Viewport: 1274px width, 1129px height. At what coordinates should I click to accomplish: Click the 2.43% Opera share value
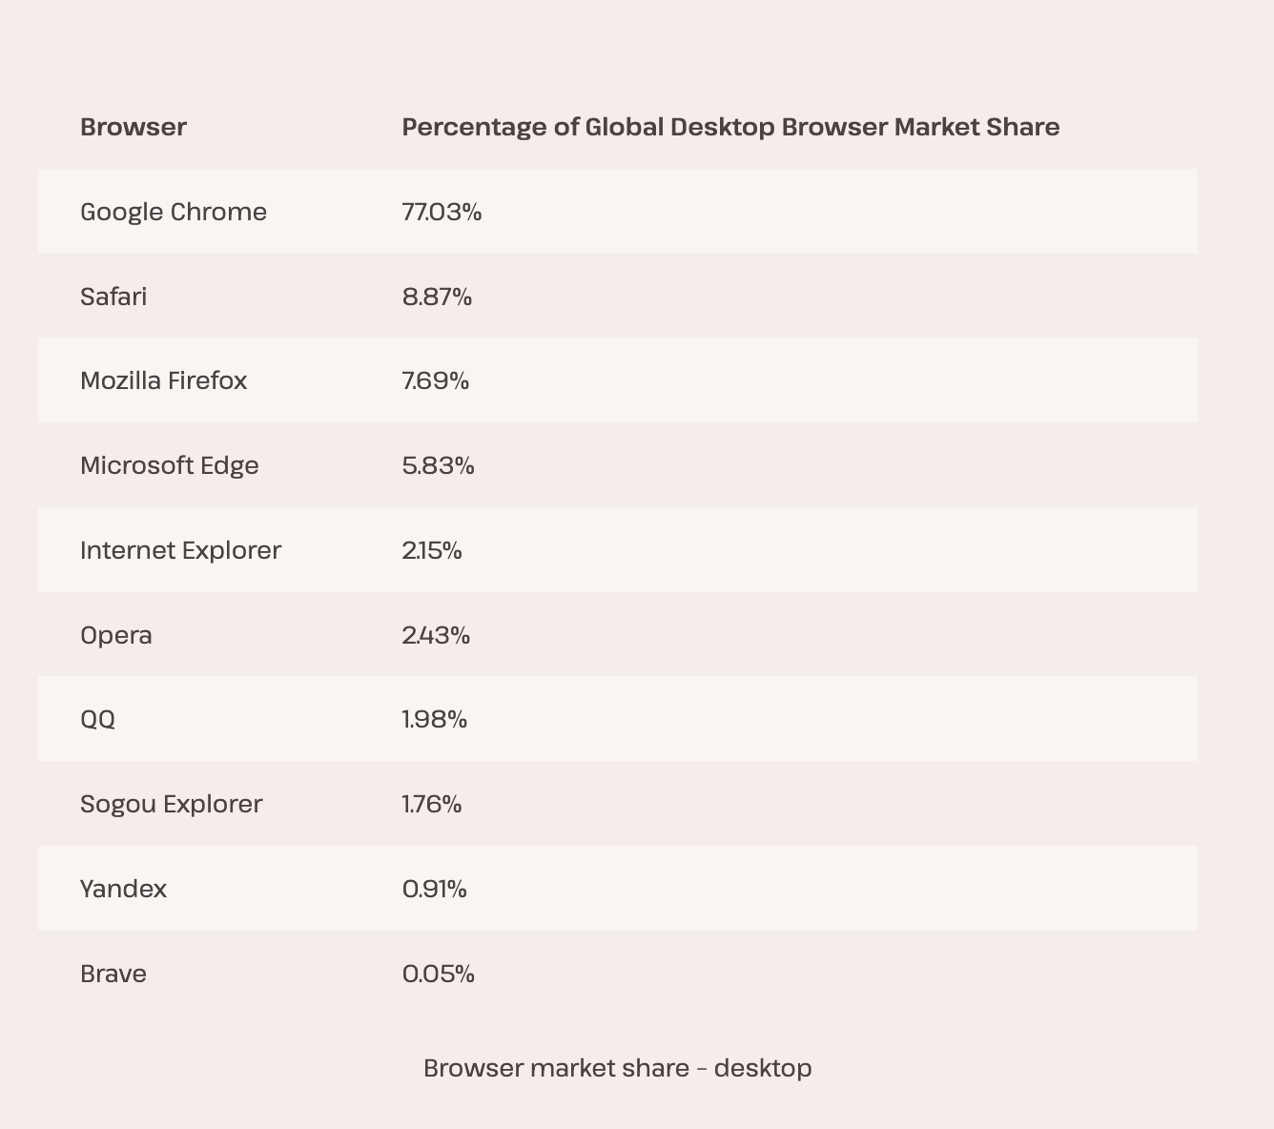[437, 635]
